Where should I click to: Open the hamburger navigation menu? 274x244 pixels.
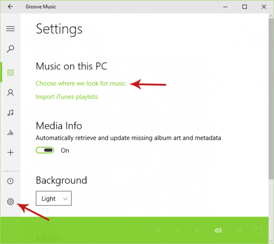coord(10,29)
